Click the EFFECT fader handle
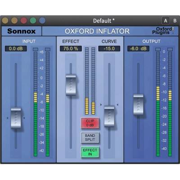This screenshot has height=180, width=180. coord(71,85)
